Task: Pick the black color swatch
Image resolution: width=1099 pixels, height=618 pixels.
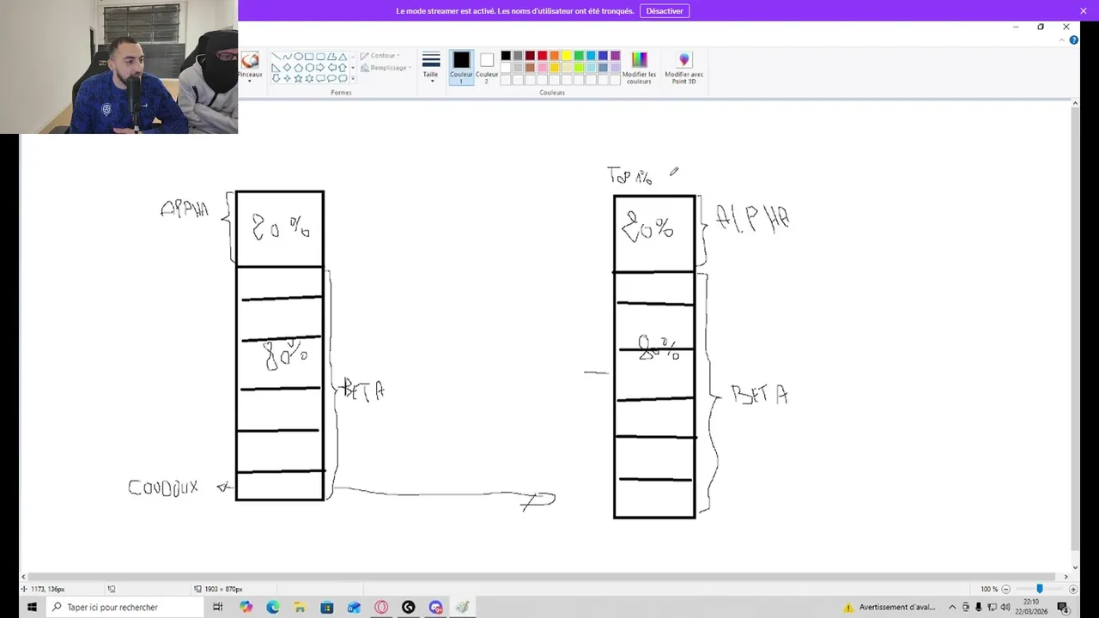Action: [506, 56]
